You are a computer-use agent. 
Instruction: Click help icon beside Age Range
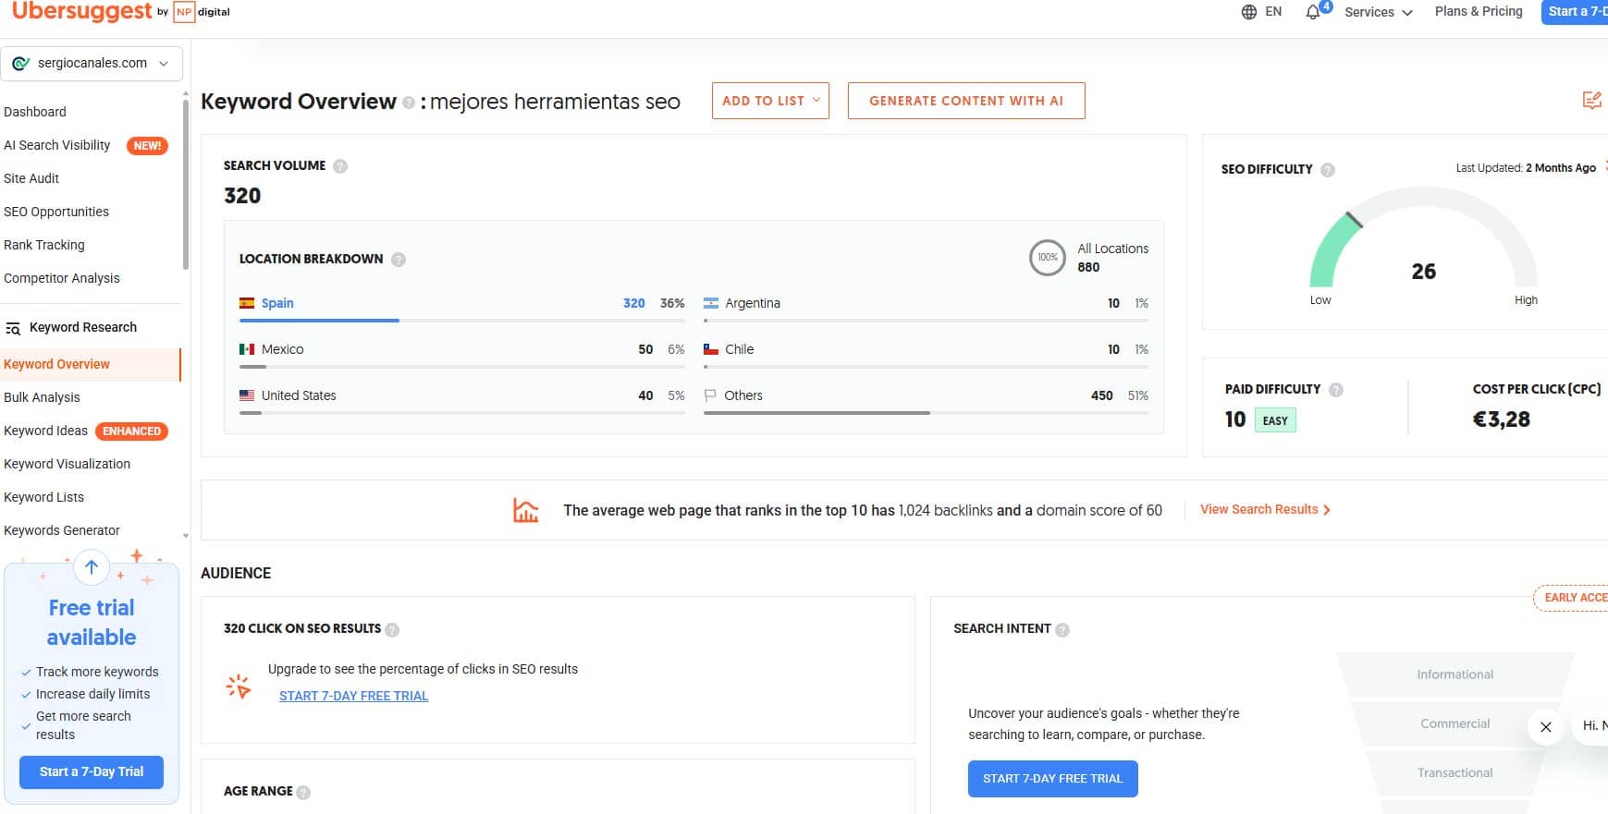tap(303, 793)
